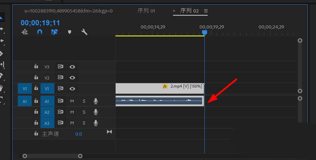316x160 pixels.
Task: Toggle A3 track targeting
Action: pyautogui.click(x=47, y=123)
